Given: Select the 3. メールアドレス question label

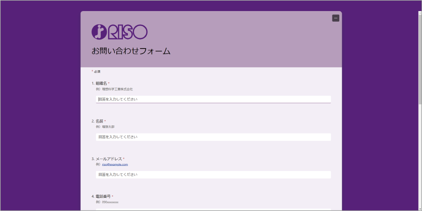Looking at the screenshot, I should [107, 159].
